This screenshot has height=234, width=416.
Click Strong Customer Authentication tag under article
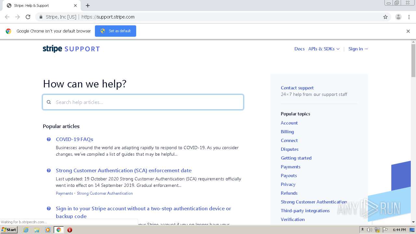tap(105, 193)
